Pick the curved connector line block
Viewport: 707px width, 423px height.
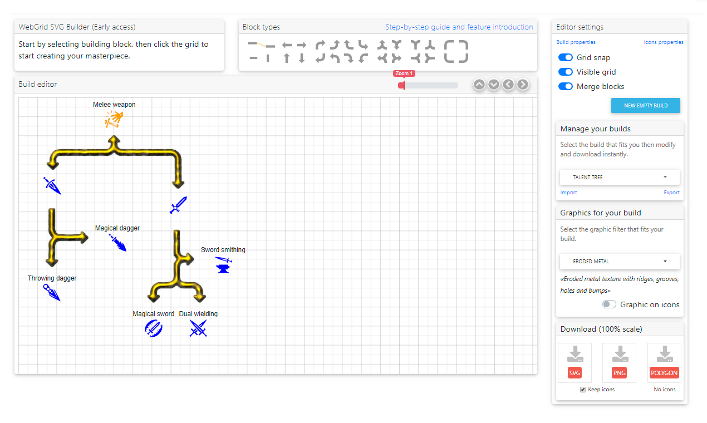[x=261, y=45]
